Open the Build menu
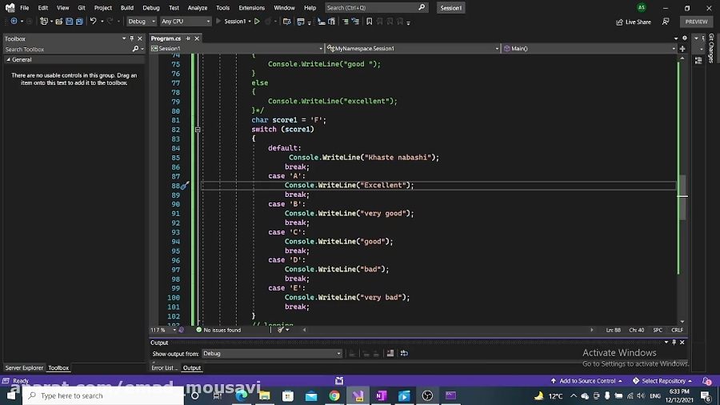Viewport: 720px width, 405px height. pos(127,7)
